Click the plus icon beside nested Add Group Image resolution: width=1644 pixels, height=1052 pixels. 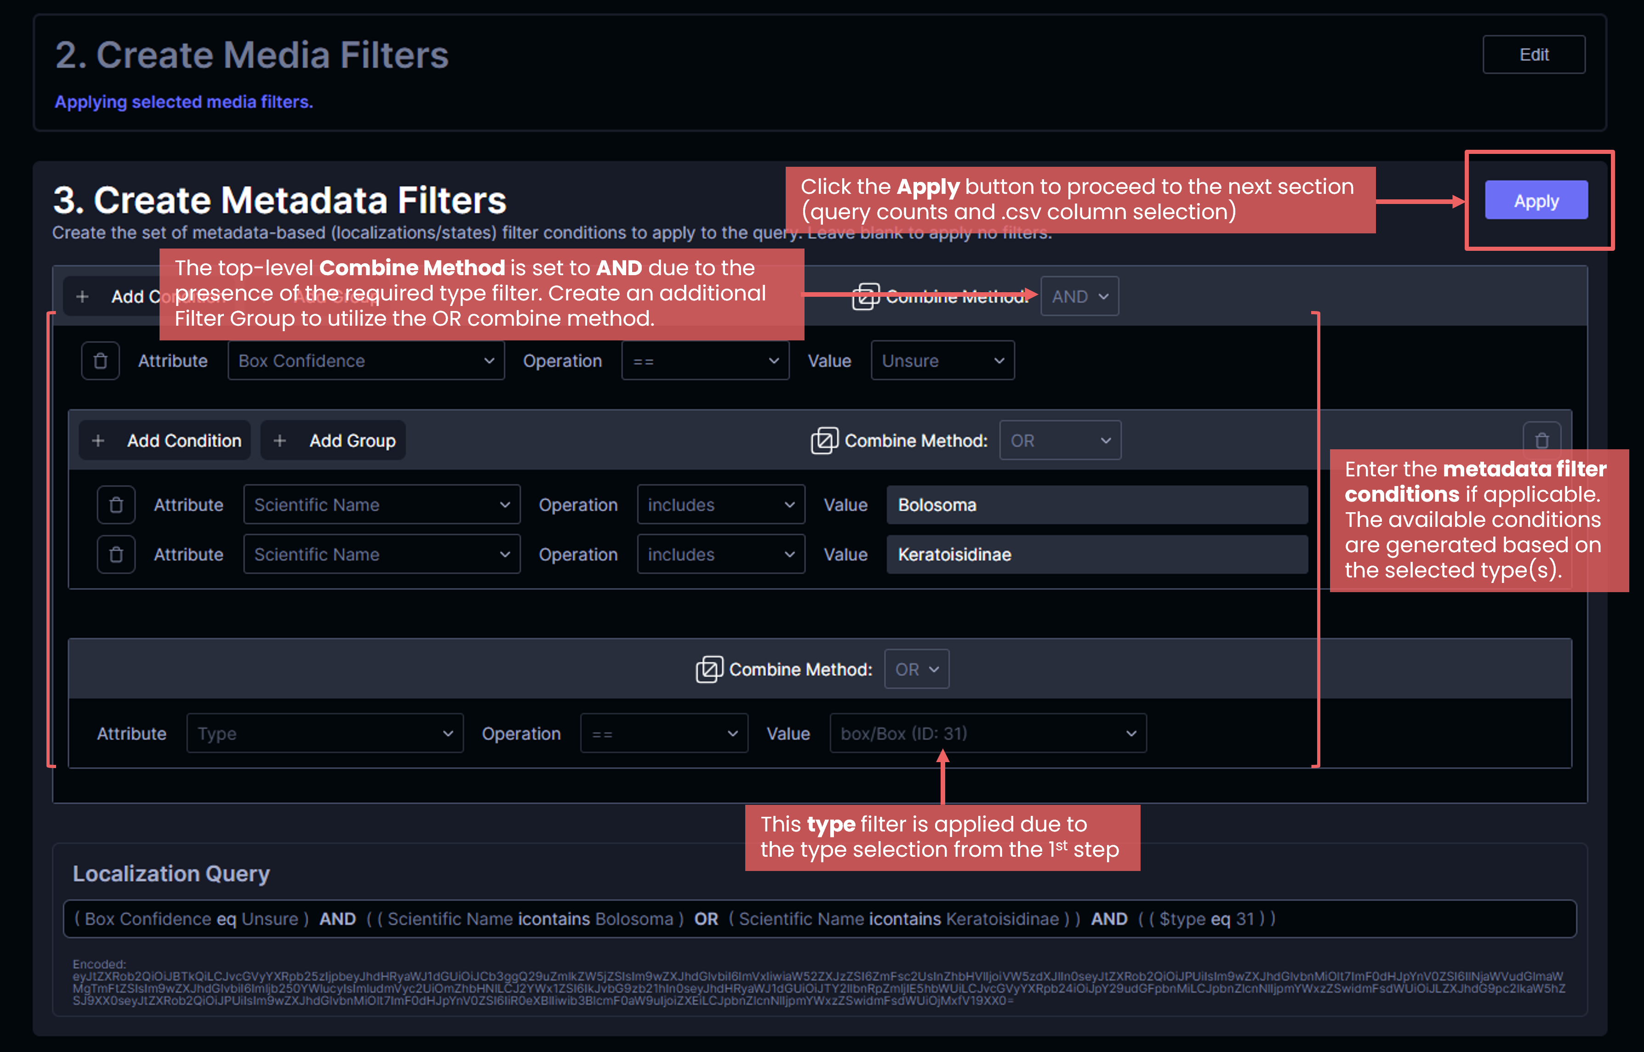(280, 441)
